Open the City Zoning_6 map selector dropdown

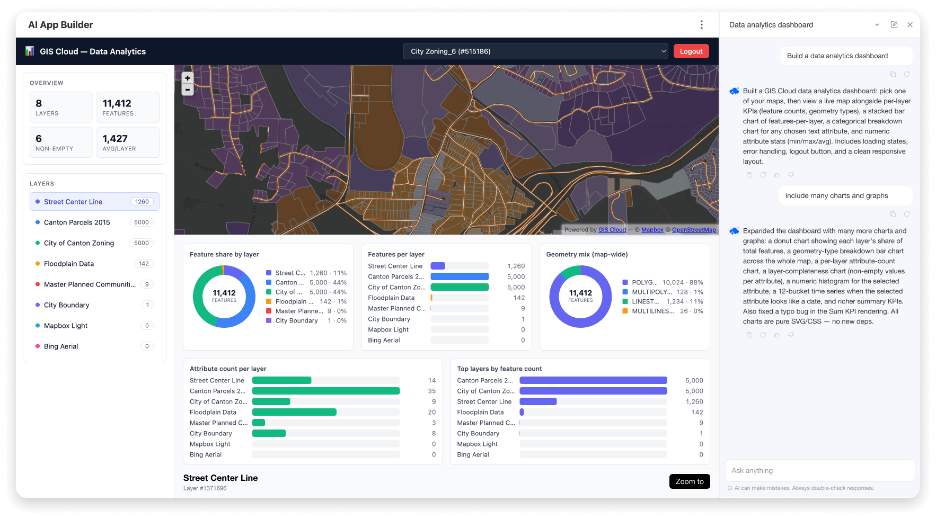(535, 51)
